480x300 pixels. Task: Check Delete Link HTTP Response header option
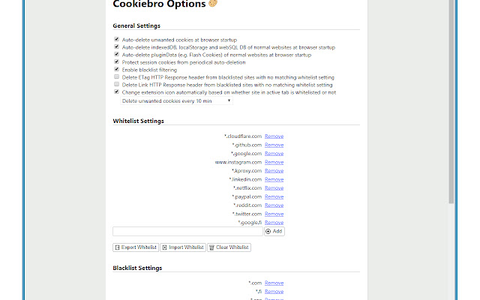tap(116, 85)
